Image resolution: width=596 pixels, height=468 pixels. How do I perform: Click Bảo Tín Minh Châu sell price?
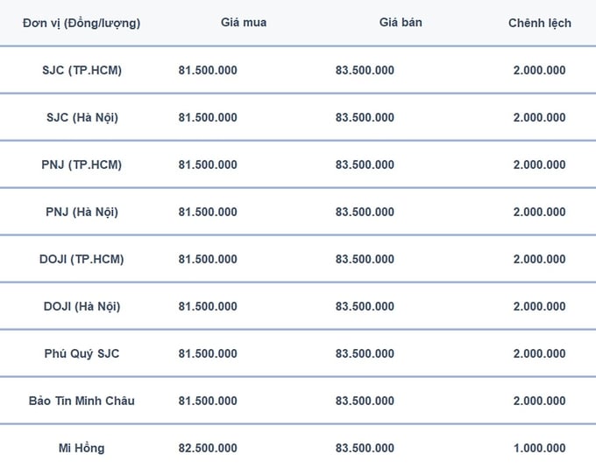(365, 401)
